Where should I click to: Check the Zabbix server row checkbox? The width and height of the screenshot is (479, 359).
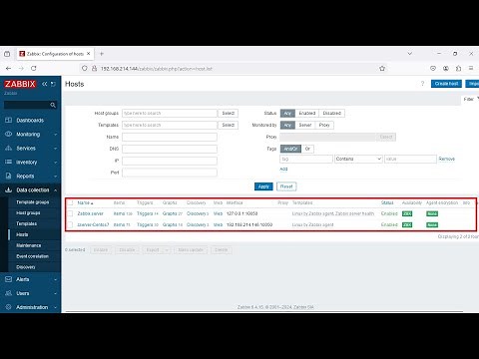[70, 213]
